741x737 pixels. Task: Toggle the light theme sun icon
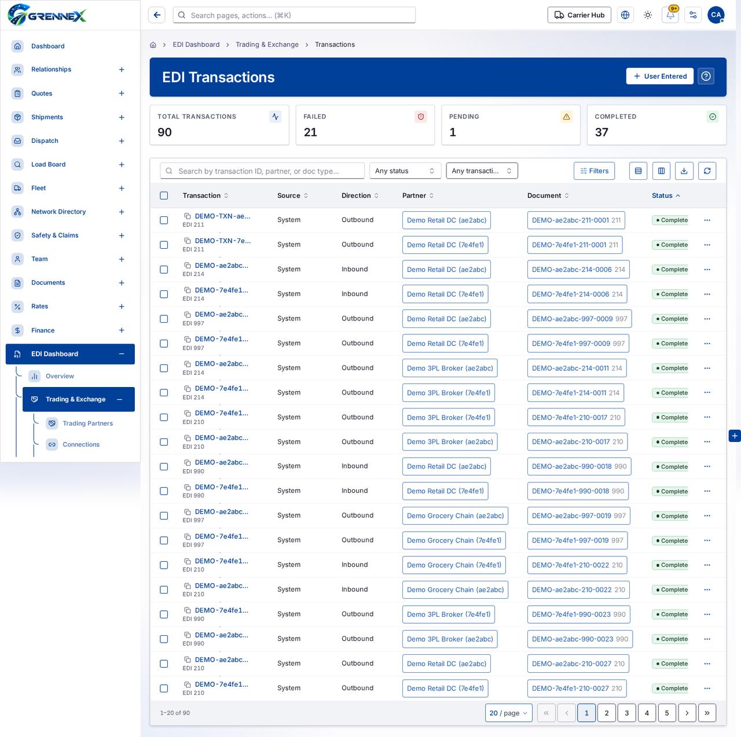click(x=648, y=15)
